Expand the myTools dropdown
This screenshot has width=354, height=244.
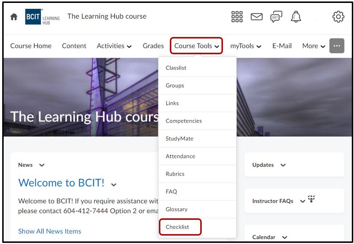(246, 46)
